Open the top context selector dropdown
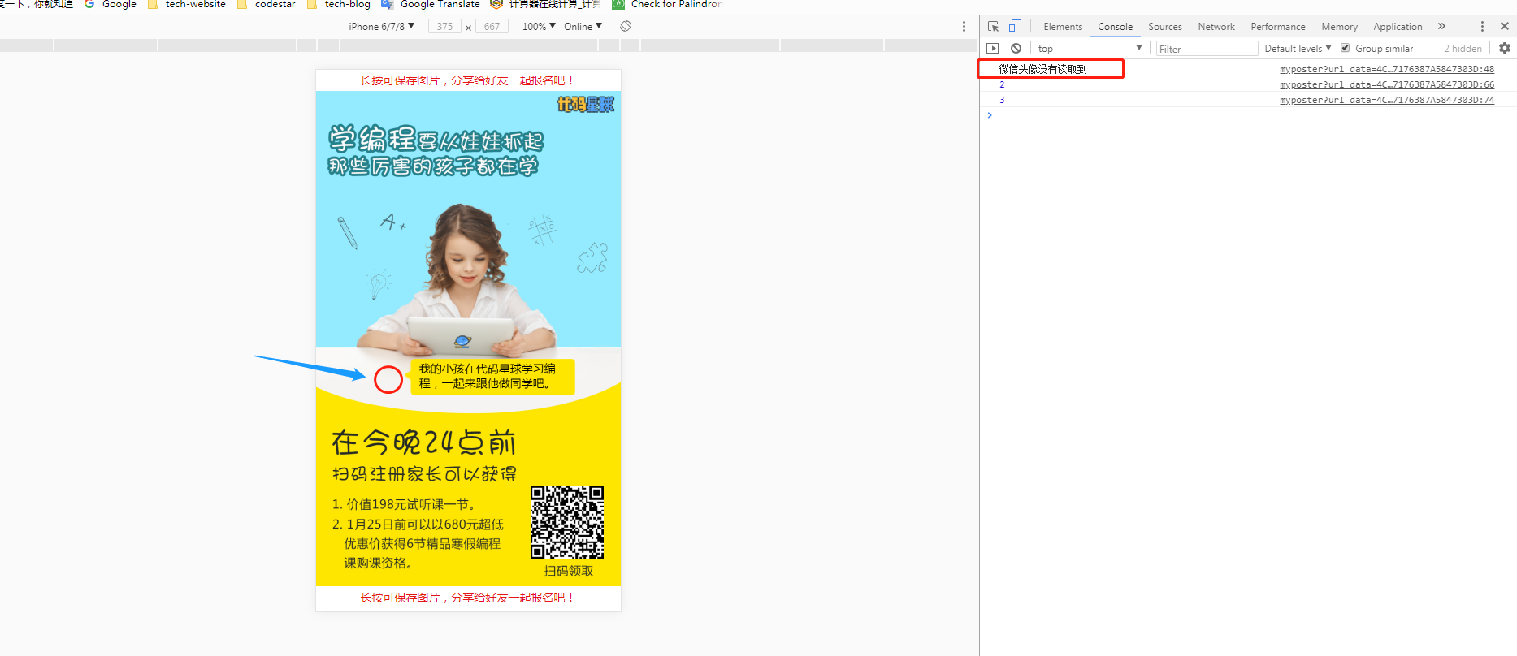The width and height of the screenshot is (1517, 656). (x=1090, y=49)
